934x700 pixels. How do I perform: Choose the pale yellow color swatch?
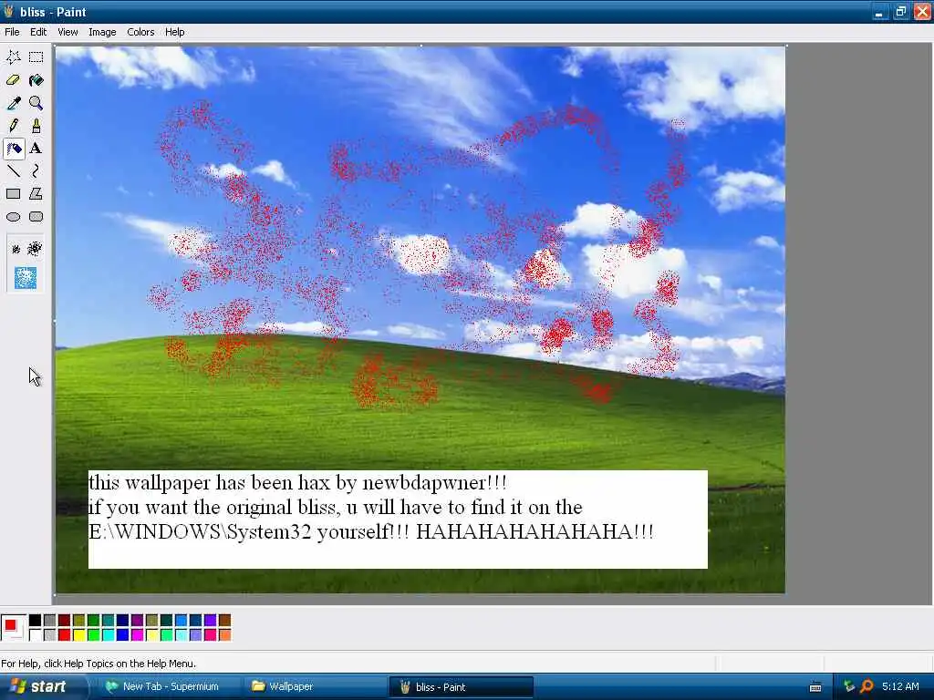click(x=152, y=635)
